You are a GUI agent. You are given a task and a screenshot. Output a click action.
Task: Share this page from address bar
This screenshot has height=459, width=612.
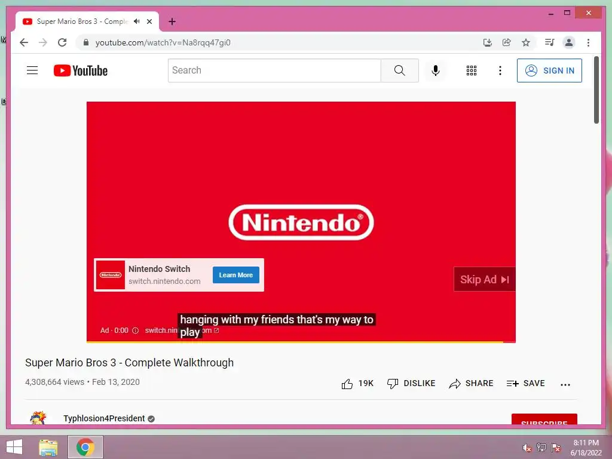(x=507, y=42)
